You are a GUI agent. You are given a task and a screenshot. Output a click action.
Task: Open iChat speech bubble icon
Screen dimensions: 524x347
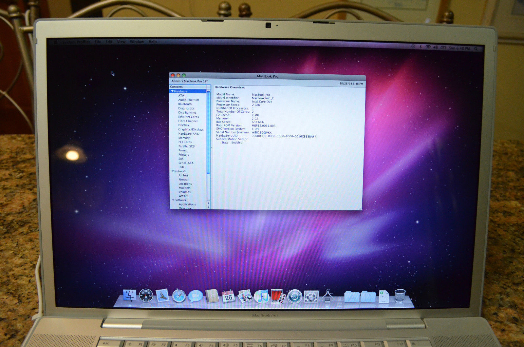(196, 296)
